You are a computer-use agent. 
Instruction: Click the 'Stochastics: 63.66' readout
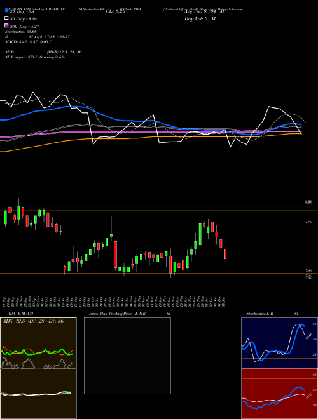[21, 32]
